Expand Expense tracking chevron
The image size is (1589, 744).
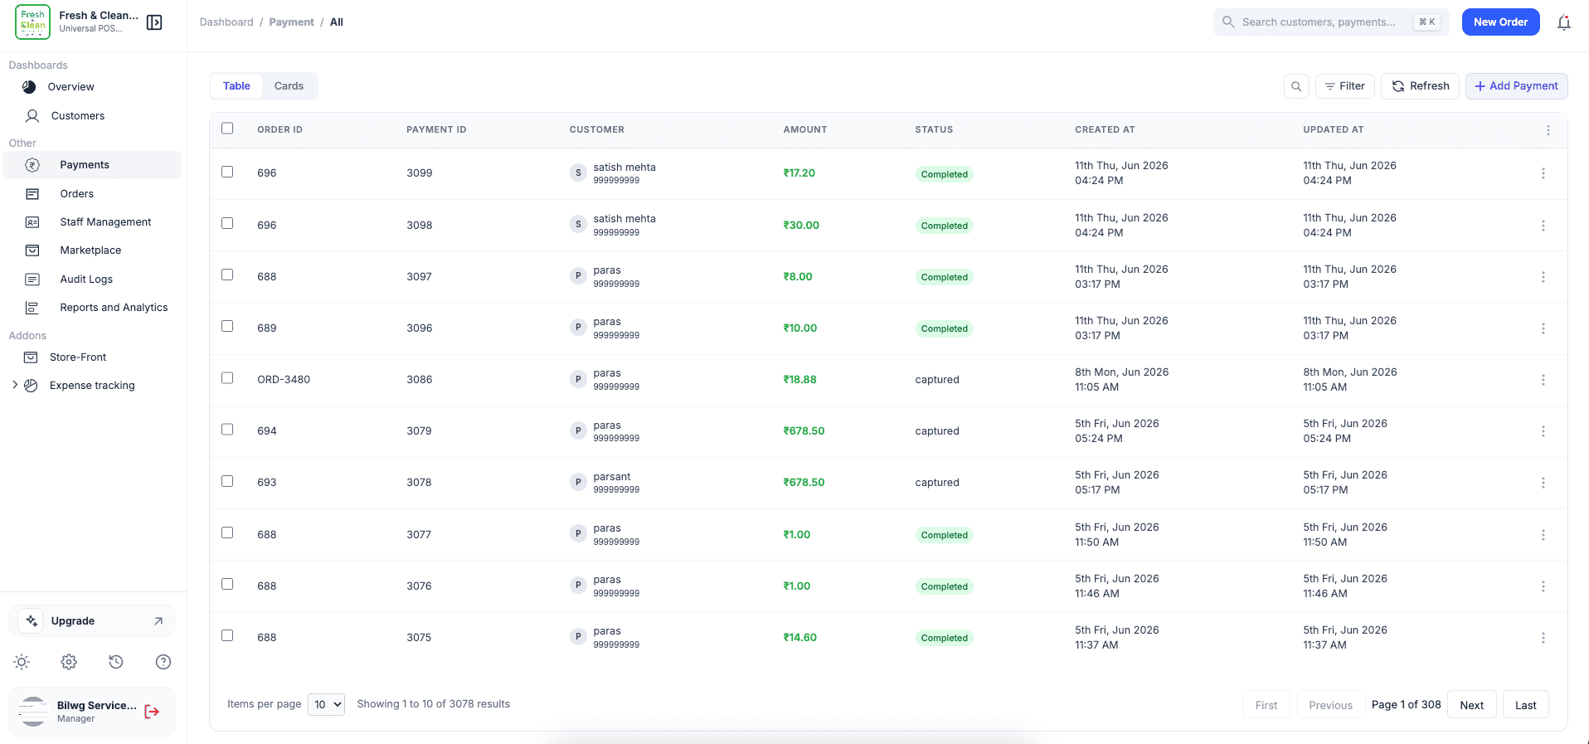point(15,385)
